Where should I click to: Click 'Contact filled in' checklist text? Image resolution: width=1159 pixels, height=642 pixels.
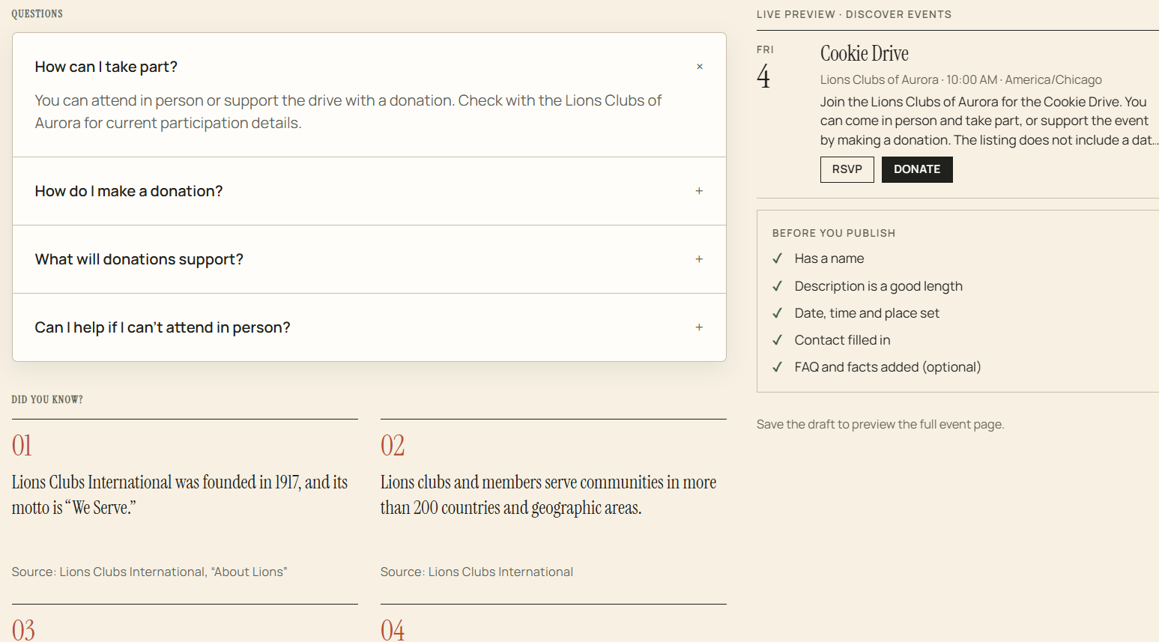[843, 340]
